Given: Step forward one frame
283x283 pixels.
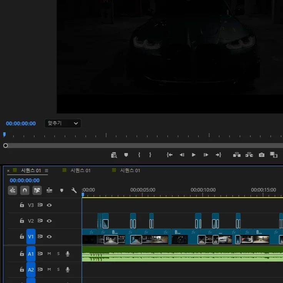Looking at the screenshot, I should pyautogui.click(x=206, y=155).
